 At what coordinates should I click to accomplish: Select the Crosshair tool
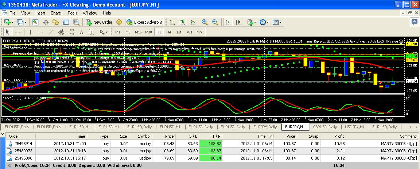pos(18,32)
